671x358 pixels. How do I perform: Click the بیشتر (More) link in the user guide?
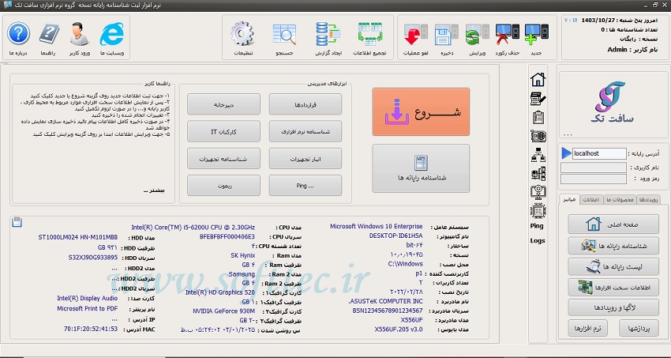(x=156, y=190)
